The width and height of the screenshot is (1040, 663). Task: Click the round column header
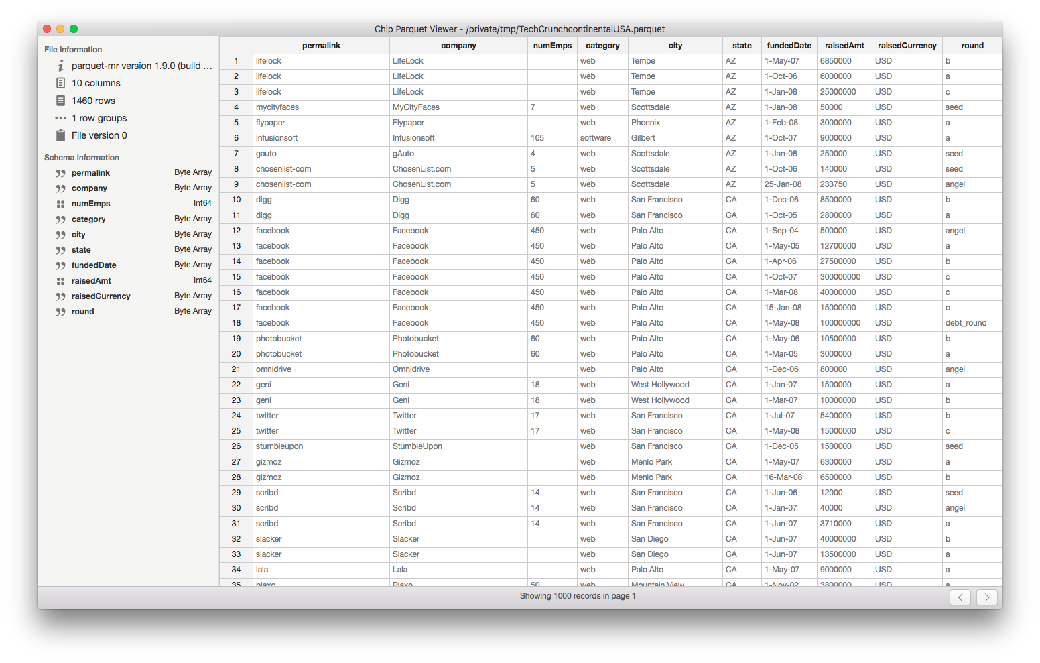click(972, 46)
